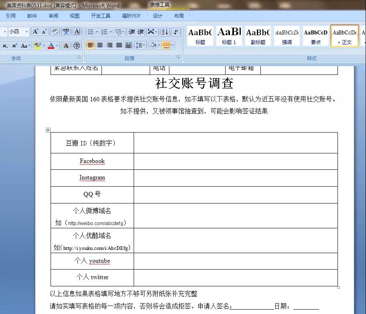This screenshot has width=366, height=314.
Task: Apply the 要点 style
Action: click(x=315, y=36)
